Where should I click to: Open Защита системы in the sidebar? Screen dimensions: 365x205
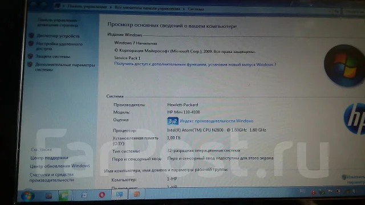pos(53,56)
